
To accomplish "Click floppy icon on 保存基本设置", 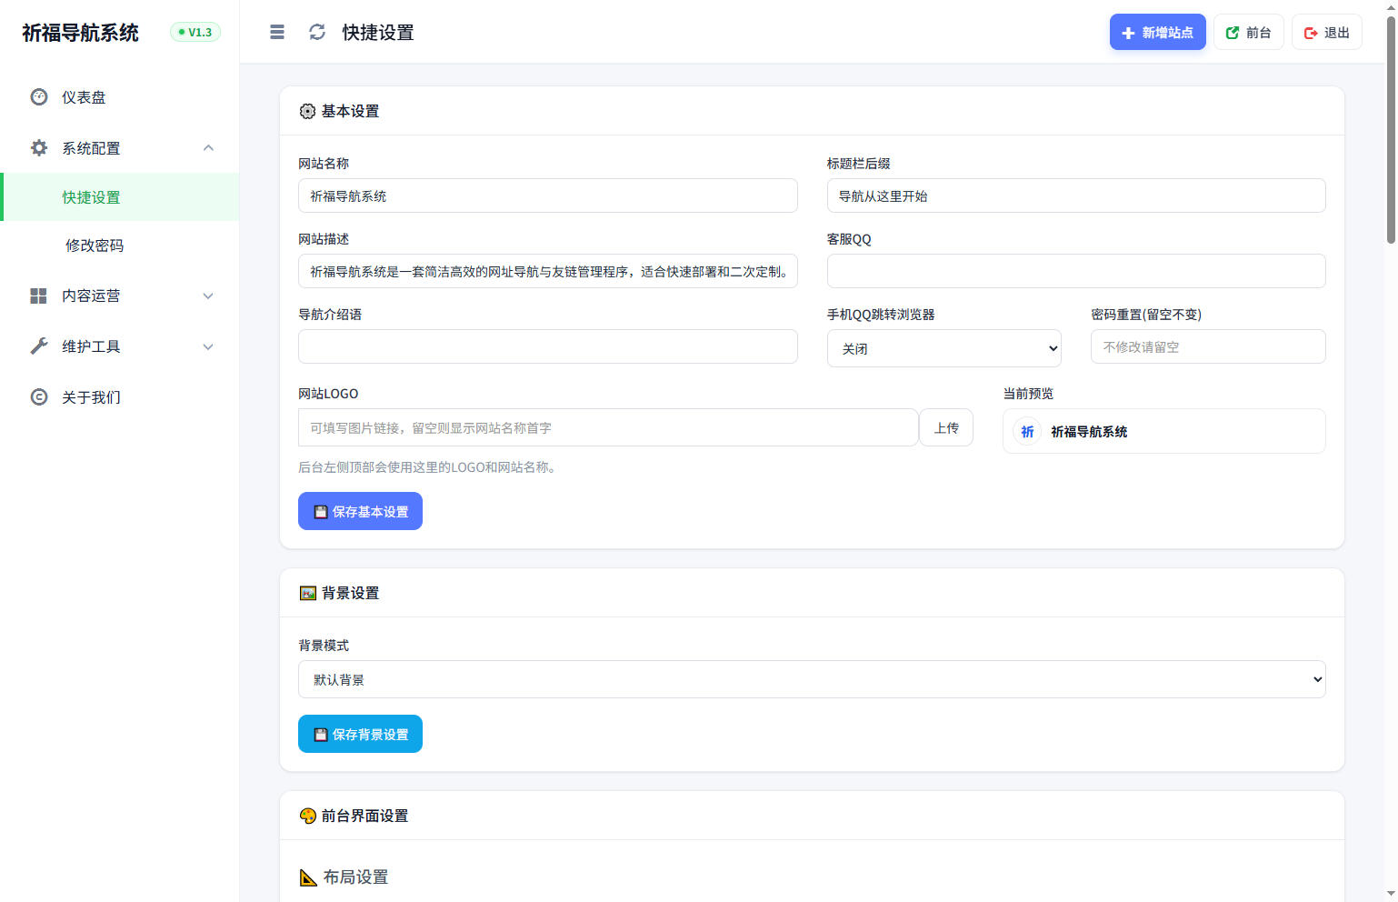I will 321,512.
